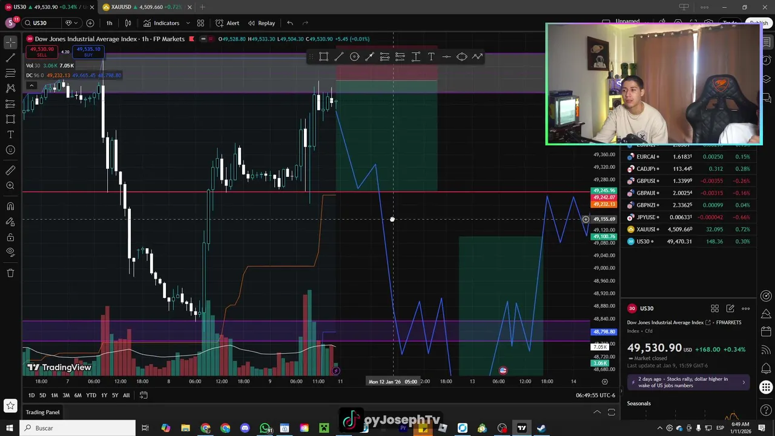Select rectangle tool in floating favorites toolbar
The image size is (775, 436).
point(323,57)
